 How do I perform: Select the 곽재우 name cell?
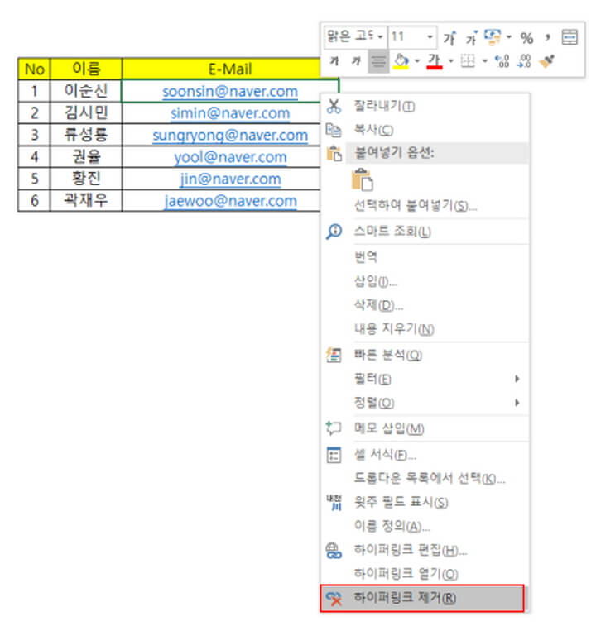(86, 200)
